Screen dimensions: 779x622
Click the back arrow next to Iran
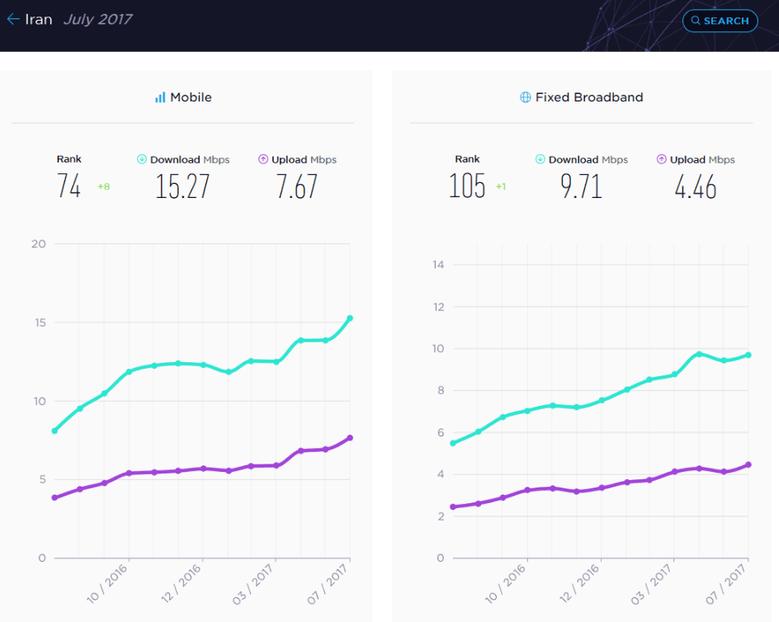tap(12, 19)
